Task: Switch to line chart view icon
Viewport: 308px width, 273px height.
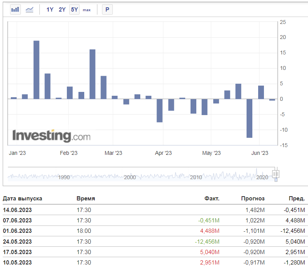Action: 29,9
